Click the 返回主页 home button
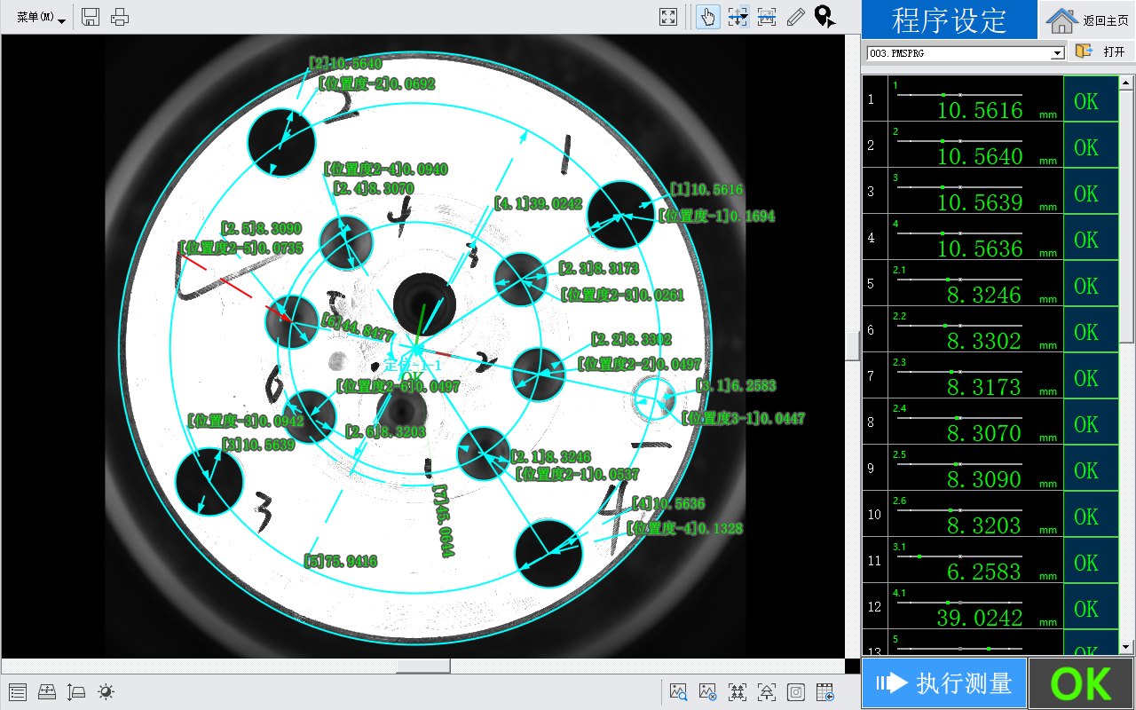1136x710 pixels. (1087, 20)
